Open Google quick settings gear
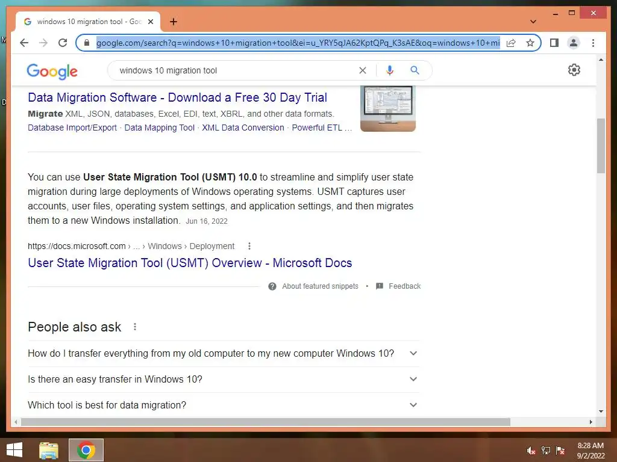 pos(574,70)
